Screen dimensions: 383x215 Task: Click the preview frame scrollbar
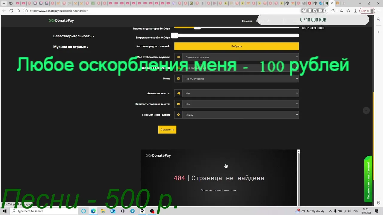click(298, 179)
